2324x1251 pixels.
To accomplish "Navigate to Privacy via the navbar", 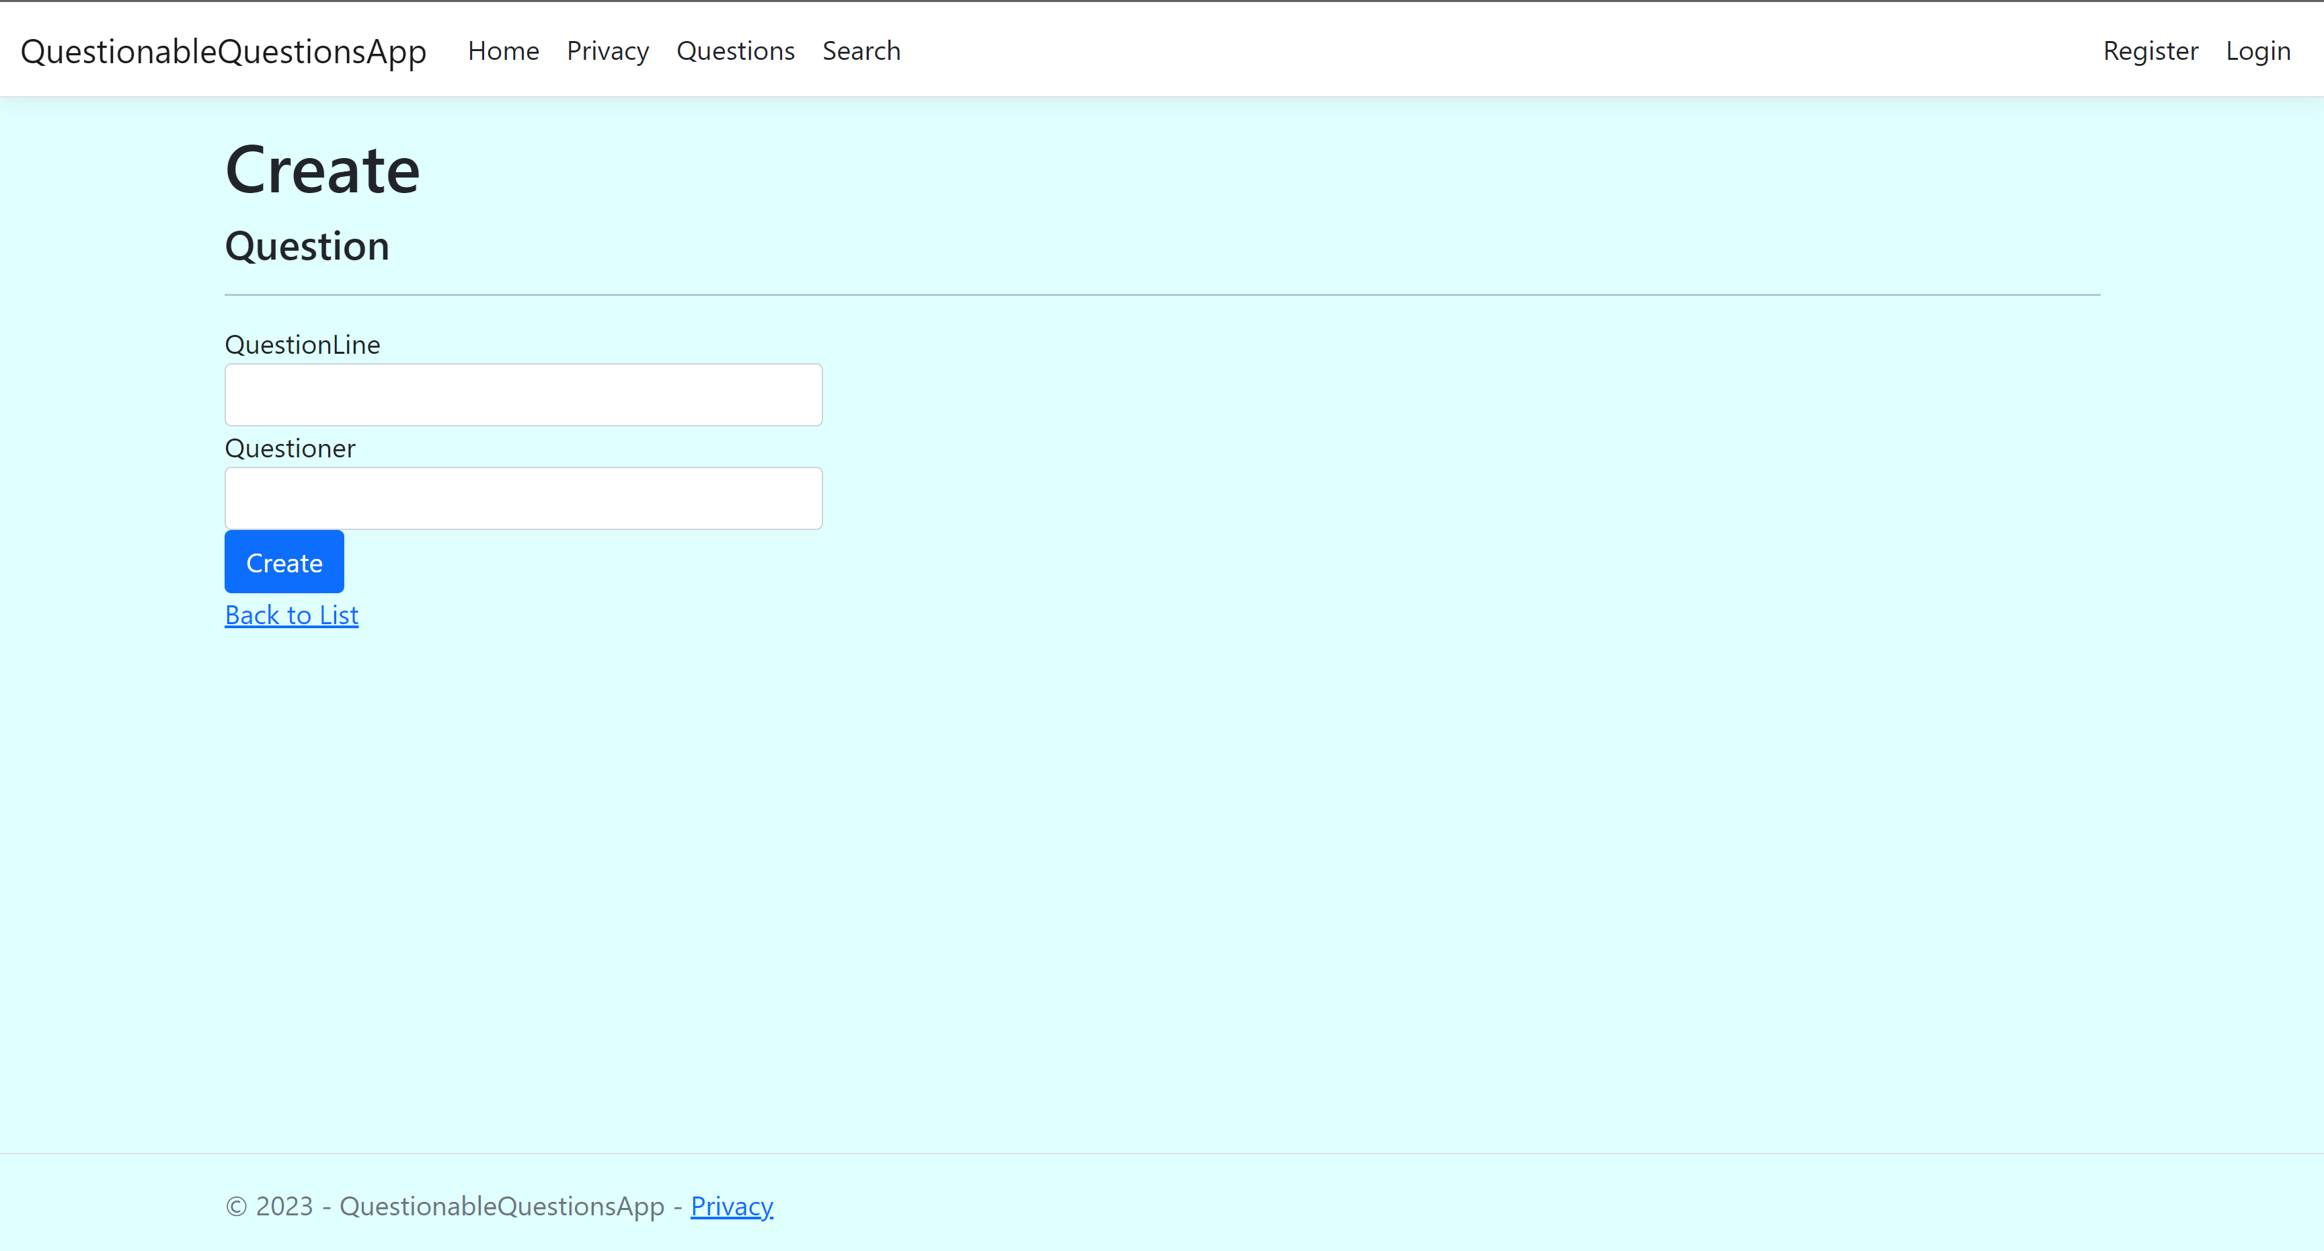I will (607, 50).
